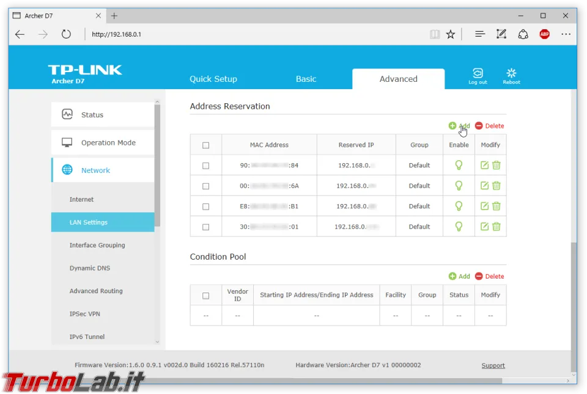
Task: Delete selected Condition Pool entries
Action: point(490,276)
